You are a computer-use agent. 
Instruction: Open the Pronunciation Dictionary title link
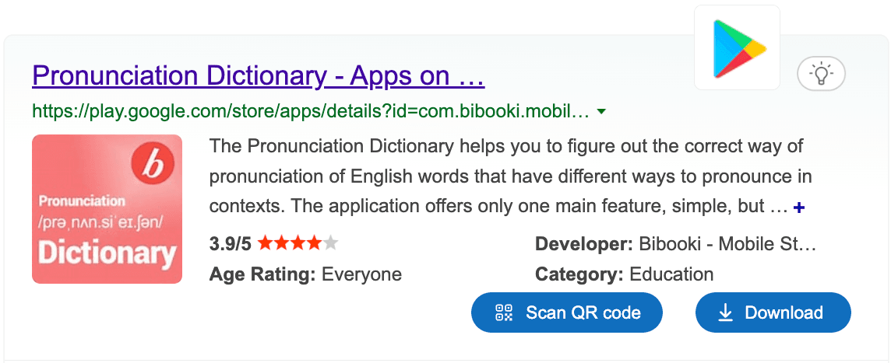pyautogui.click(x=259, y=77)
